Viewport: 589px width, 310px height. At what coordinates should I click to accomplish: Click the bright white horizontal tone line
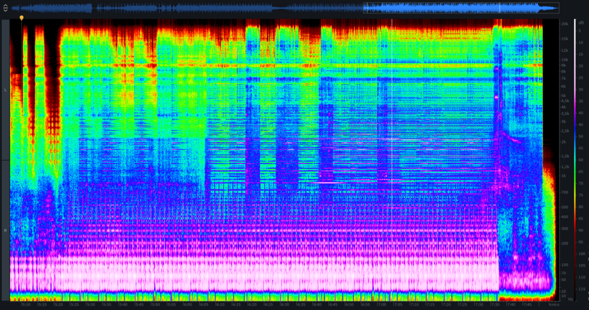(x=332, y=183)
